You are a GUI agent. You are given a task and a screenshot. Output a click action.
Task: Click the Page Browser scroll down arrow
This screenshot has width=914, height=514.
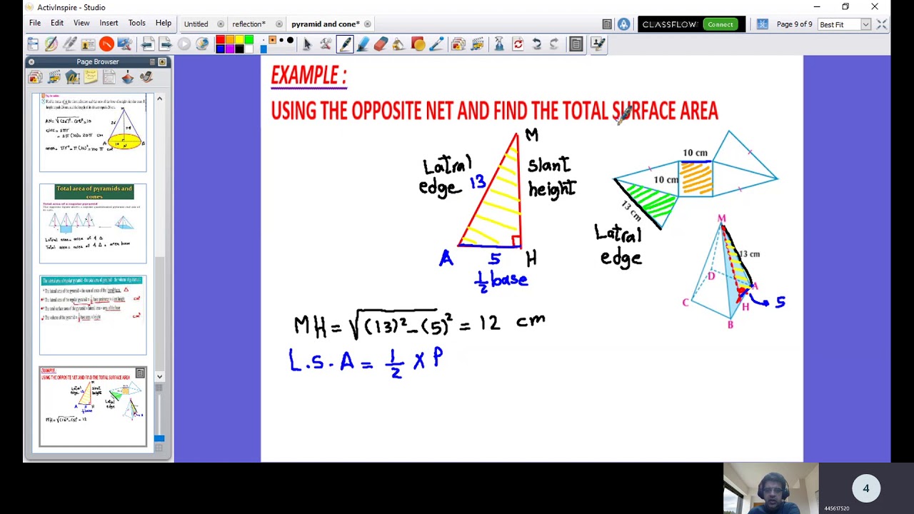(159, 376)
